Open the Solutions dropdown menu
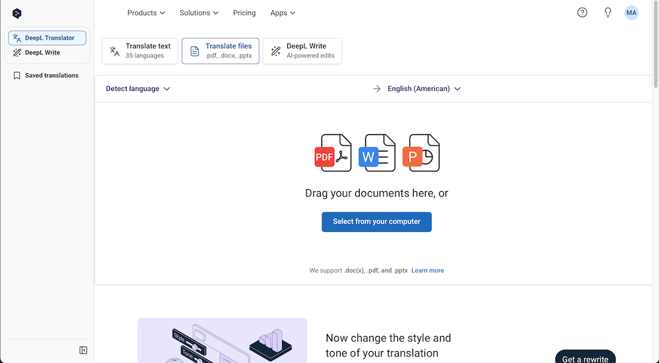Image resolution: width=659 pixels, height=363 pixels. pos(199,13)
